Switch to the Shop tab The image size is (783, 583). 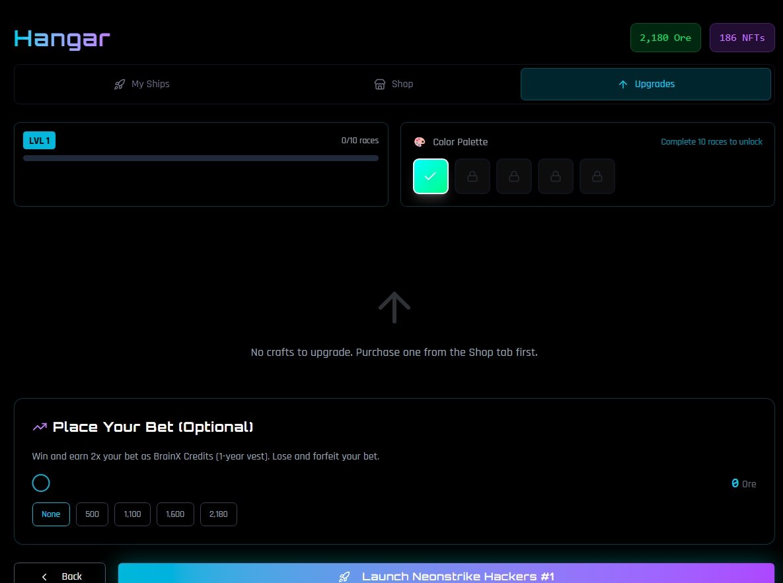click(x=394, y=84)
